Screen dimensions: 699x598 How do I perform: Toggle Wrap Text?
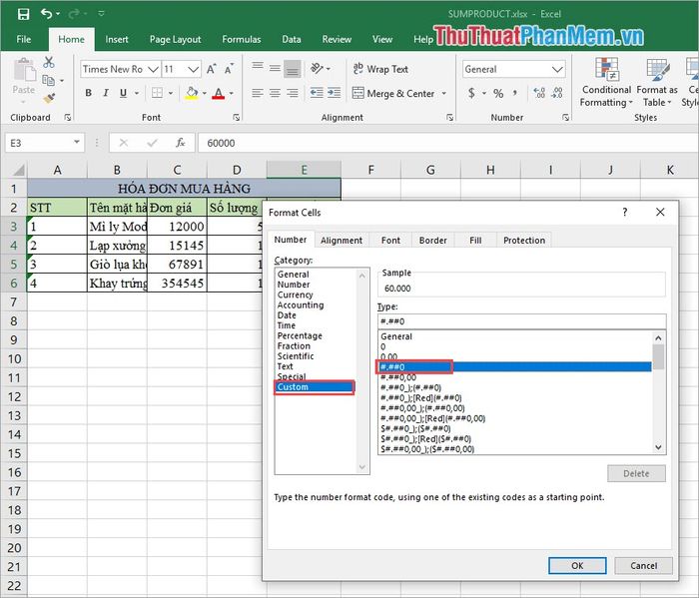pos(380,69)
